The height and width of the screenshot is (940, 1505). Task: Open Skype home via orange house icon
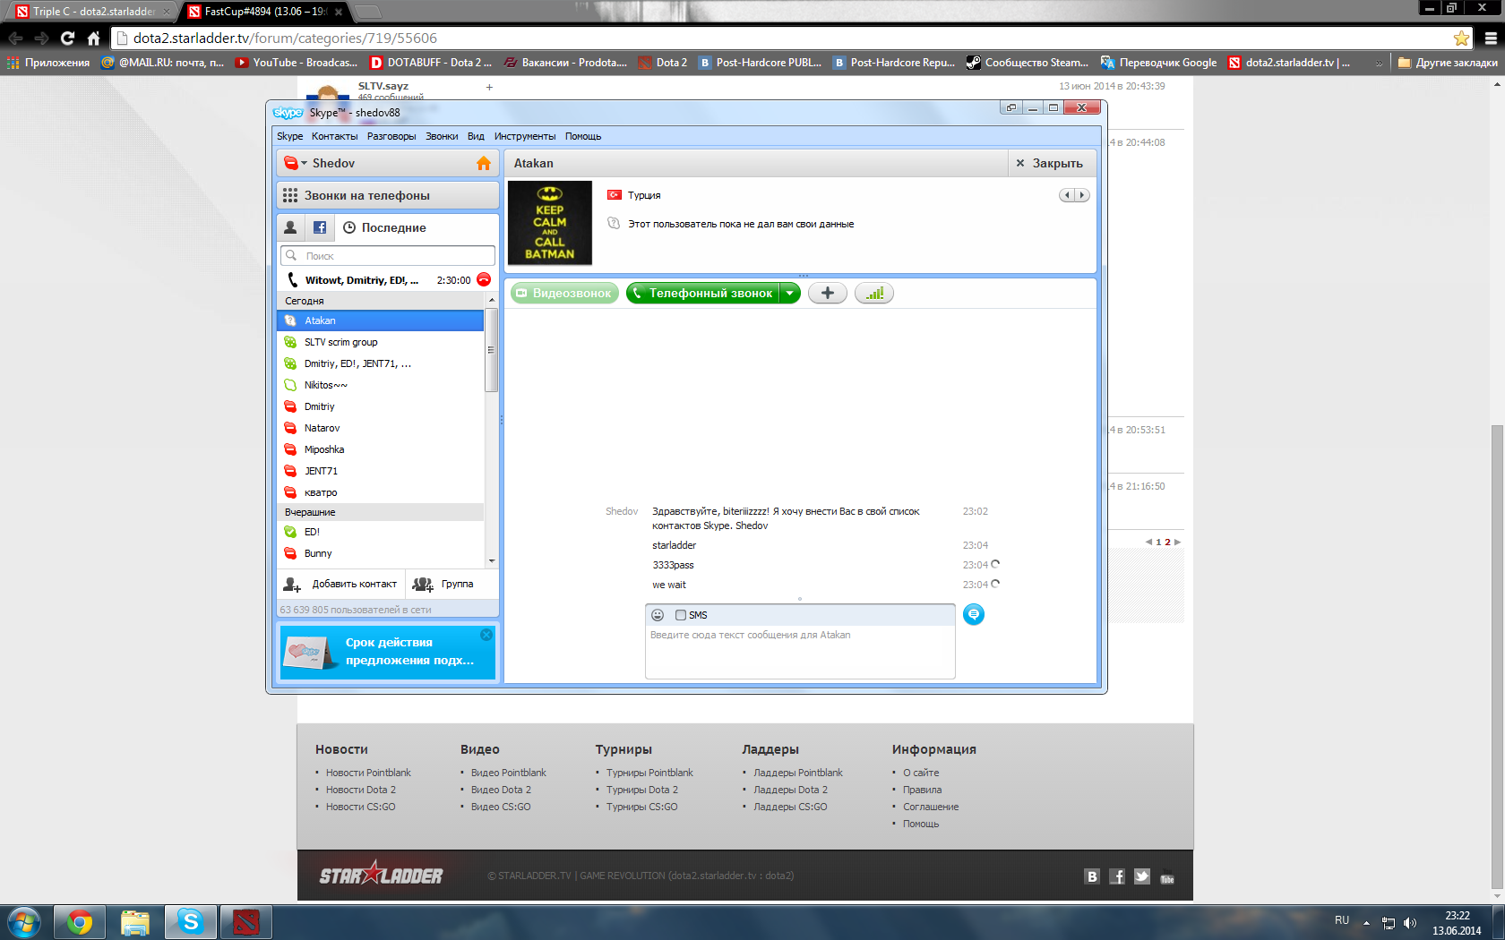point(484,163)
